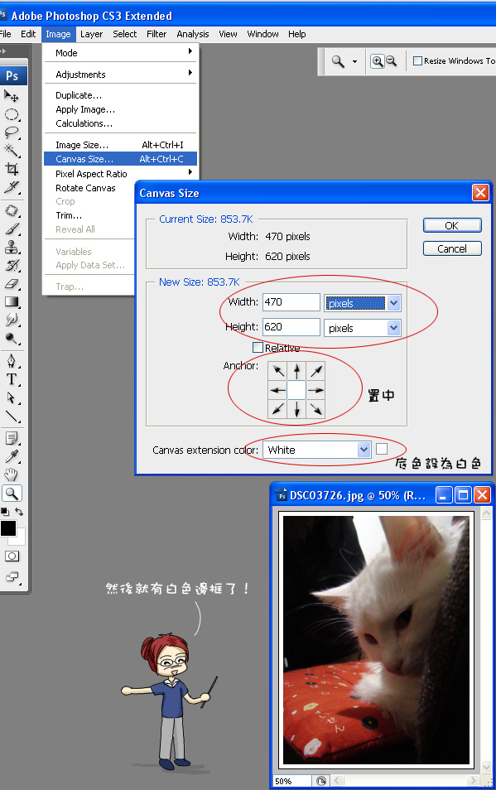
Task: Set anchor to top-center arrow
Action: (297, 371)
